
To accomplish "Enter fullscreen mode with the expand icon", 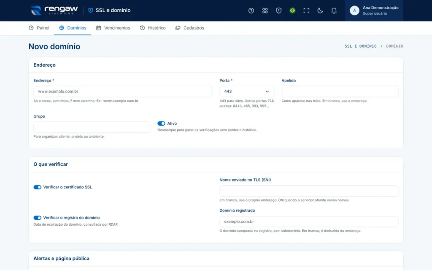I will pyautogui.click(x=306, y=11).
